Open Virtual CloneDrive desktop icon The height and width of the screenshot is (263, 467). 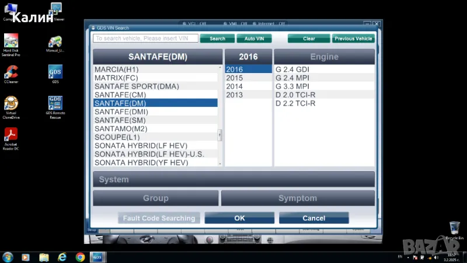click(x=11, y=104)
